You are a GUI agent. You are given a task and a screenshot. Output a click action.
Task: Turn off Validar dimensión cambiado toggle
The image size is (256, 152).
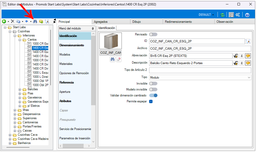153,95
